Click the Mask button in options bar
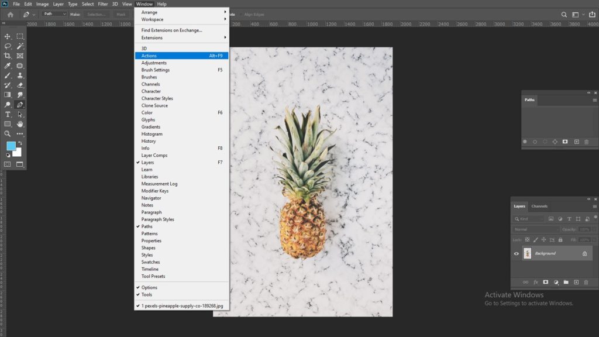599x337 pixels. click(121, 15)
